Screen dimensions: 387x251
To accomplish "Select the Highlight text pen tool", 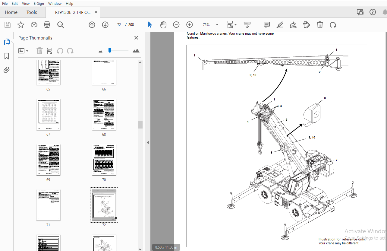I will pyautogui.click(x=280, y=25).
